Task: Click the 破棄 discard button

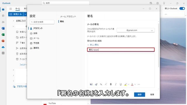Action: pos(152,94)
